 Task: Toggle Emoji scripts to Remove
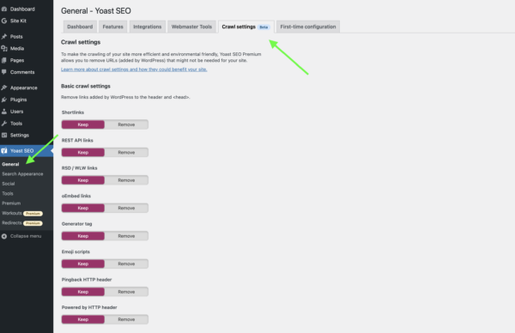pos(126,263)
